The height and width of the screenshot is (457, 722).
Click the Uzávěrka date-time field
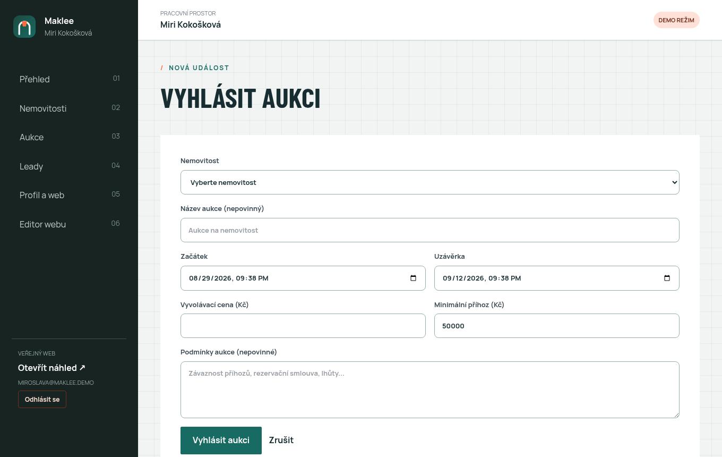557,278
